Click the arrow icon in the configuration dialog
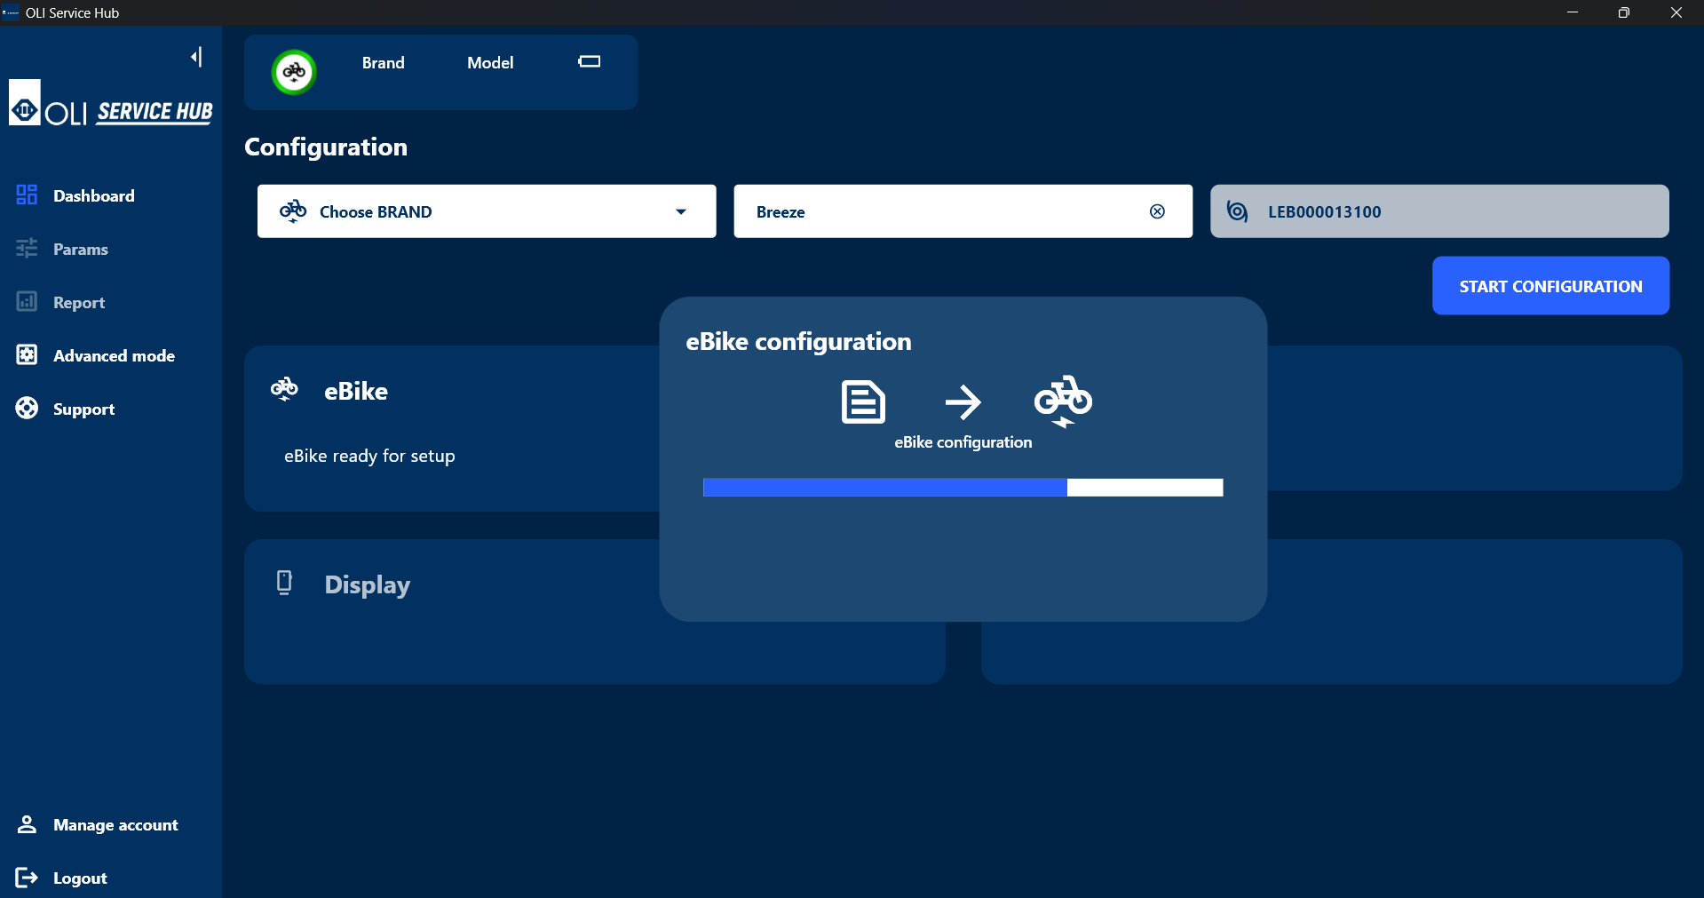Viewport: 1704px width, 898px height. pos(963,401)
